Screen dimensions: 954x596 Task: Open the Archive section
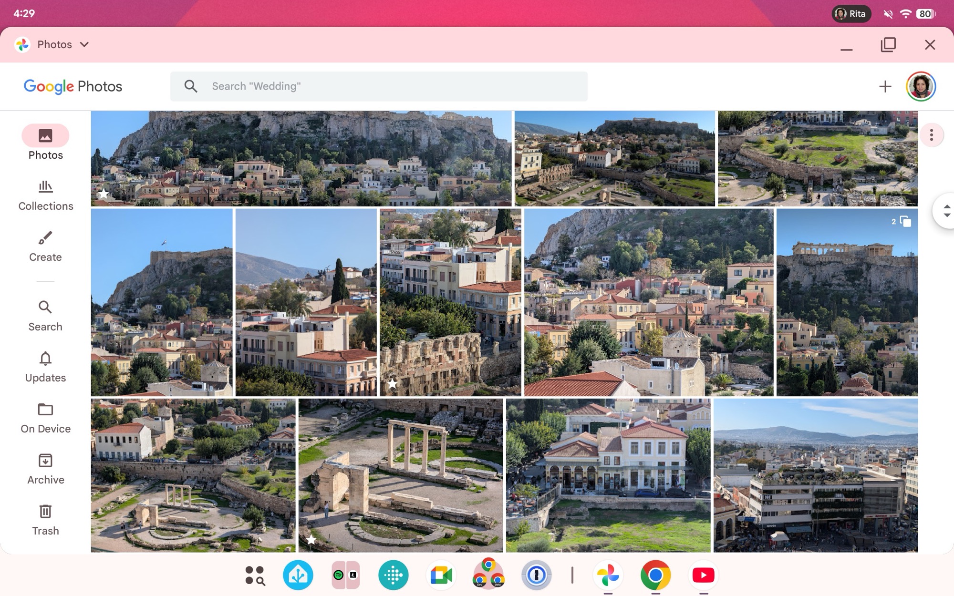tap(45, 469)
